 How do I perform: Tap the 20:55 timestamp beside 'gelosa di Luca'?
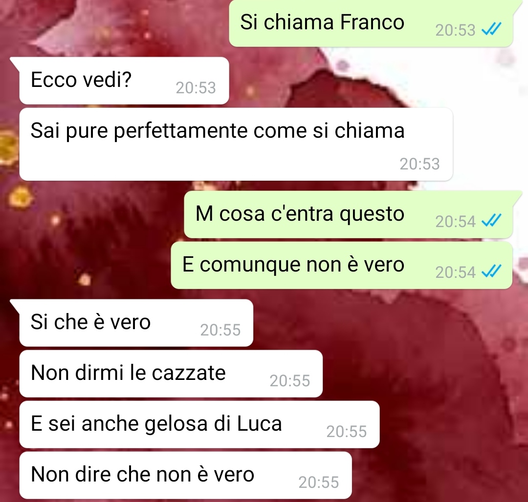pyautogui.click(x=347, y=432)
